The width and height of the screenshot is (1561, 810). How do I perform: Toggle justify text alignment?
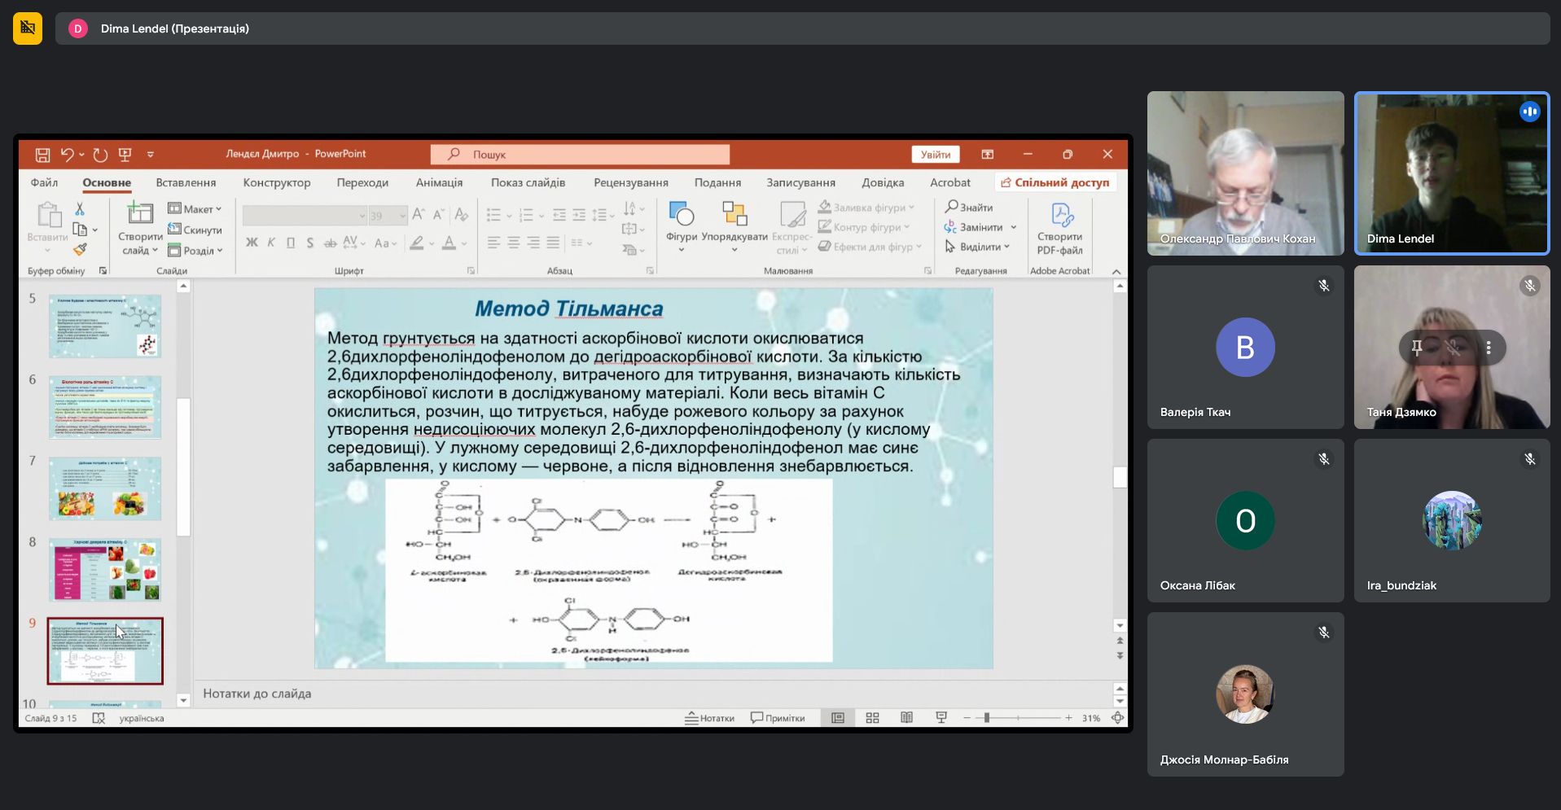(553, 243)
